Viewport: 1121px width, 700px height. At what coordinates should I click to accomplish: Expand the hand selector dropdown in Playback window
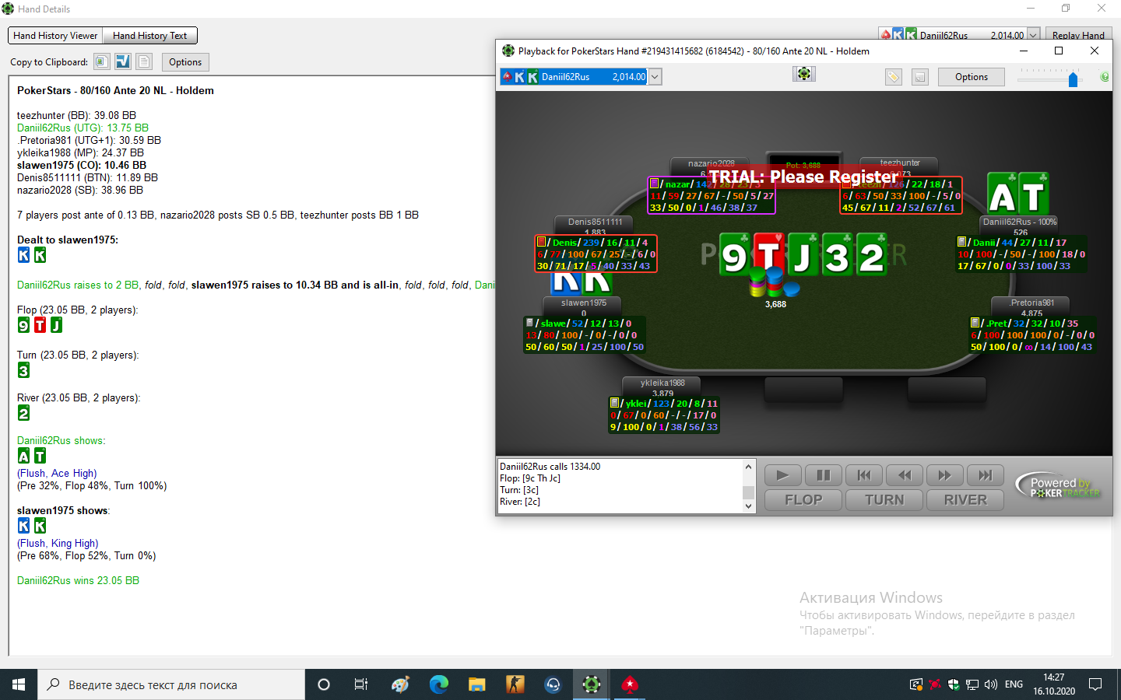coord(655,76)
